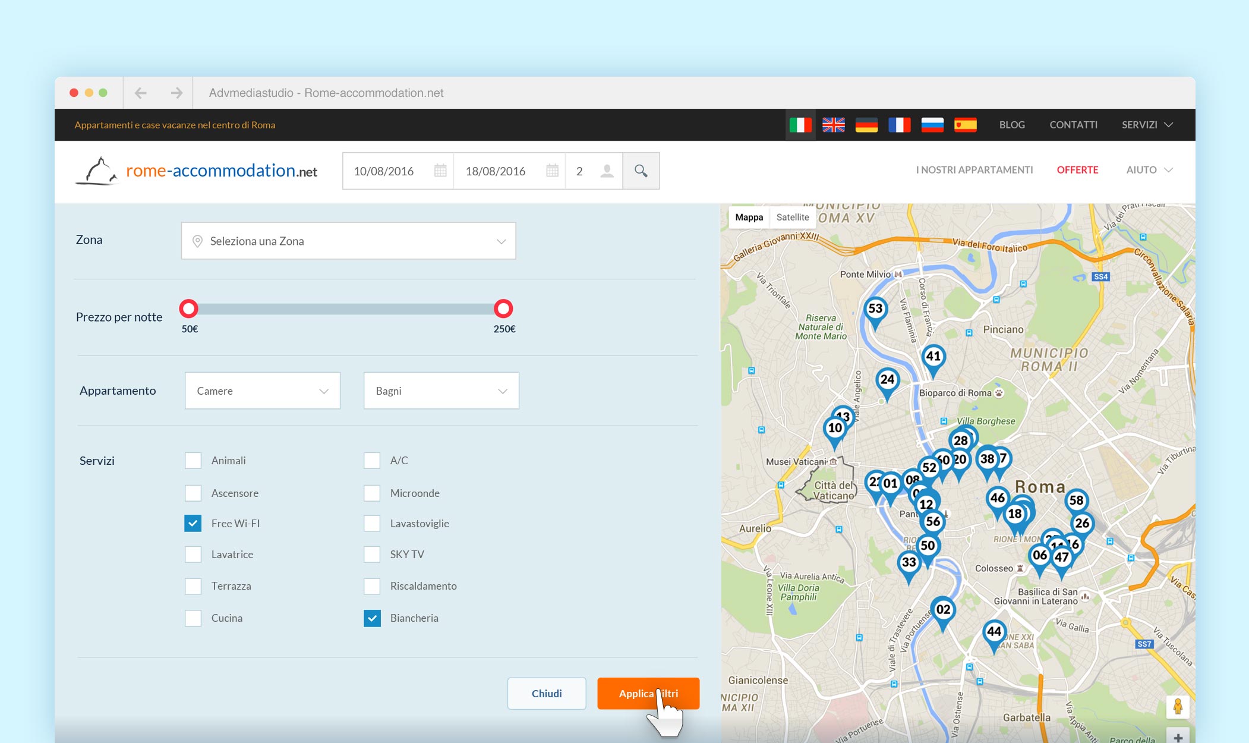Image resolution: width=1249 pixels, height=743 pixels.
Task: Expand the SERVIZI menu
Action: coord(1147,125)
